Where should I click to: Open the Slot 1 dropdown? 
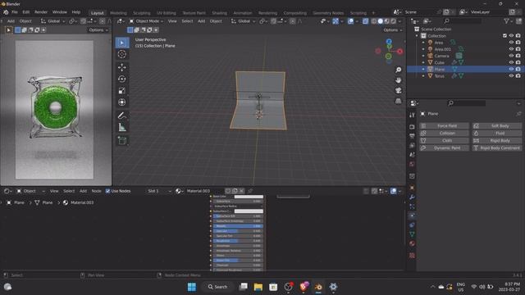tap(159, 191)
